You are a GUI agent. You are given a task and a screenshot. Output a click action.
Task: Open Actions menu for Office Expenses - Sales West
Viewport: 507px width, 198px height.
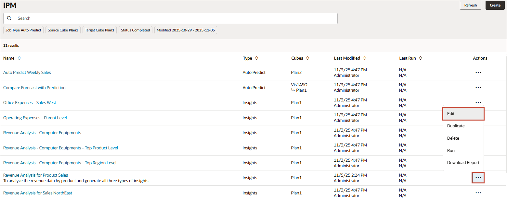point(478,102)
